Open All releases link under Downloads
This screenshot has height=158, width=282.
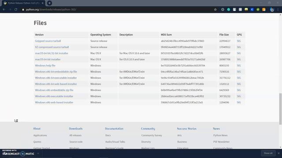[x=75, y=136]
